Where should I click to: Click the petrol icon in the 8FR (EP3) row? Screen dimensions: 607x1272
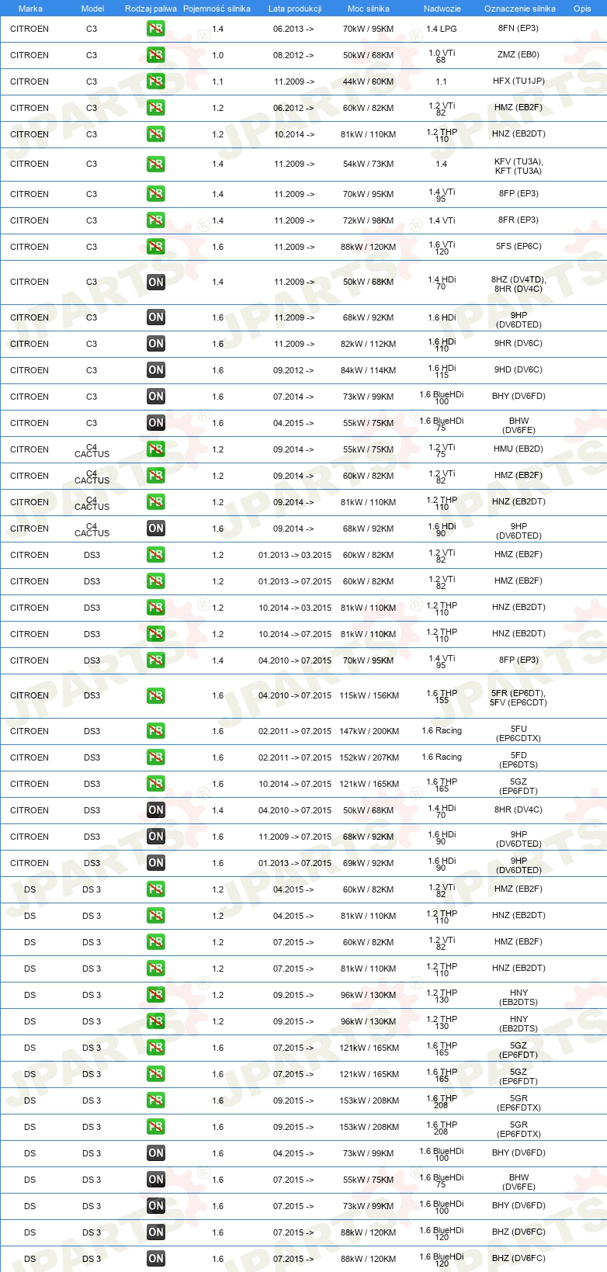pos(156,220)
